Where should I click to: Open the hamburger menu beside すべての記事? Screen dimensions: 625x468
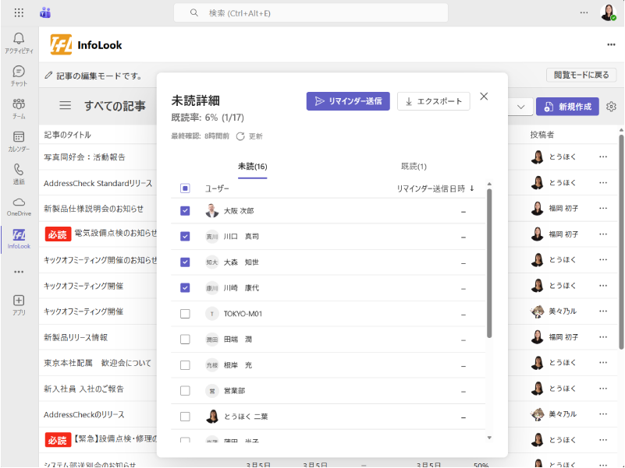point(66,106)
